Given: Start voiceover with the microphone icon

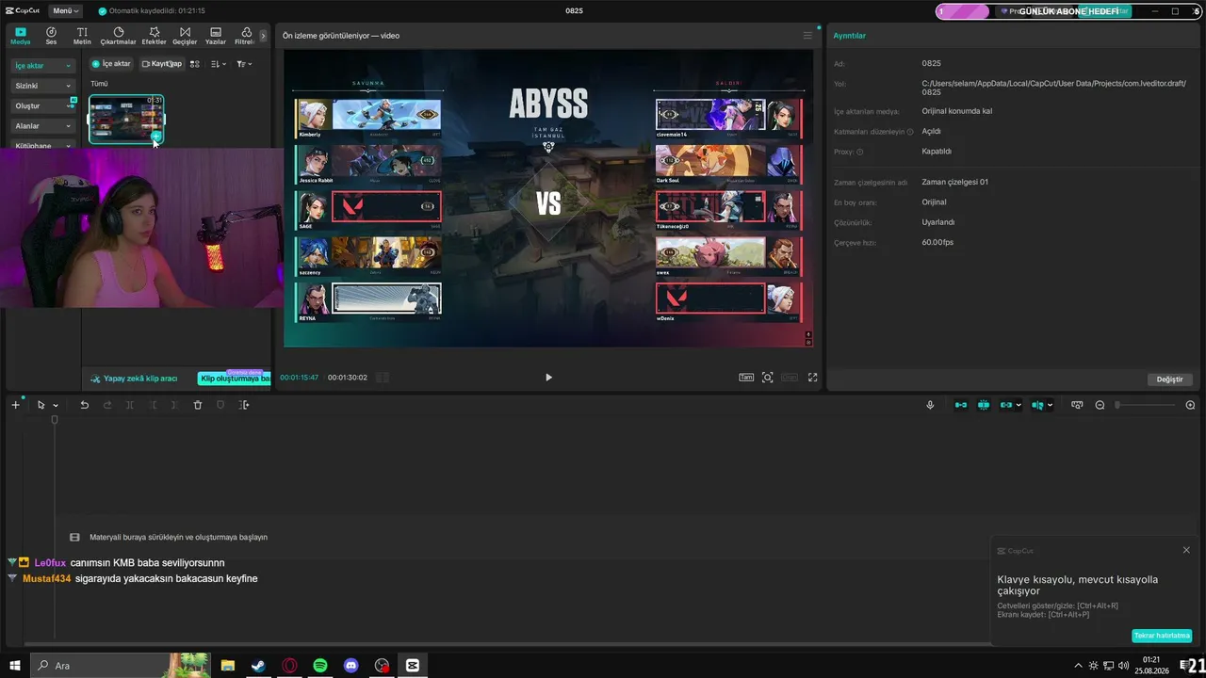Looking at the screenshot, I should coord(930,405).
